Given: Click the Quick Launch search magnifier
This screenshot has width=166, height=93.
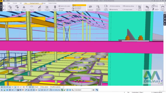Looking at the screenshot, I should [165, 3].
